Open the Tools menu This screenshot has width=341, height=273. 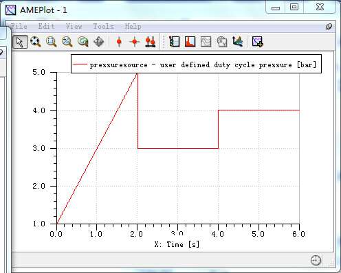click(103, 26)
